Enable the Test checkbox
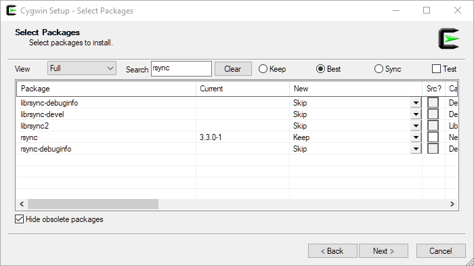Viewport: 474px width, 266px height. (x=436, y=69)
